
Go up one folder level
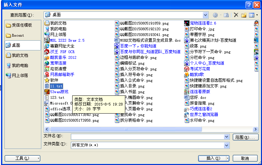point(226,15)
